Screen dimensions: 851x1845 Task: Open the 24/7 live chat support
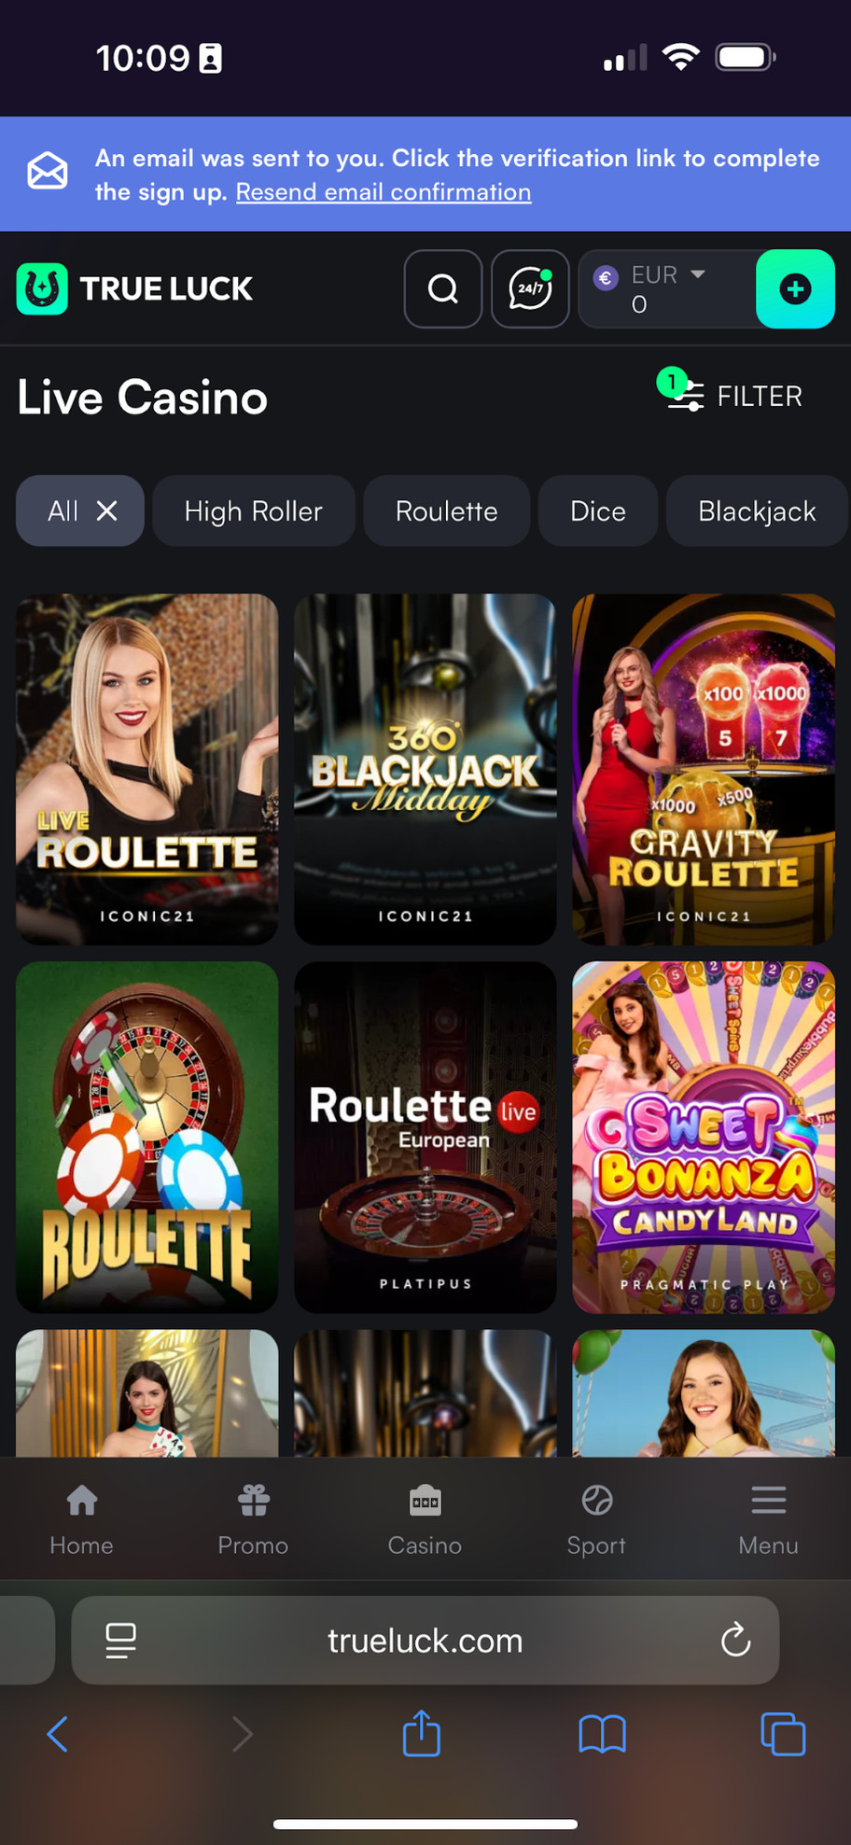click(530, 289)
